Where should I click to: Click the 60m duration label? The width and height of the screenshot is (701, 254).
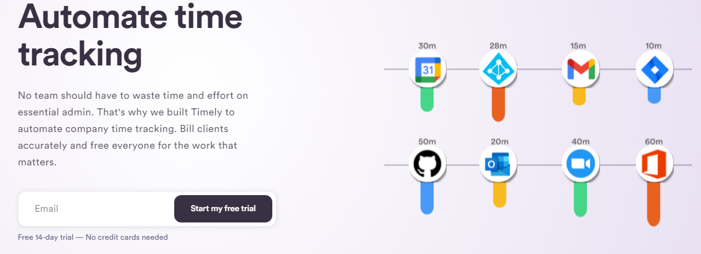(x=653, y=142)
